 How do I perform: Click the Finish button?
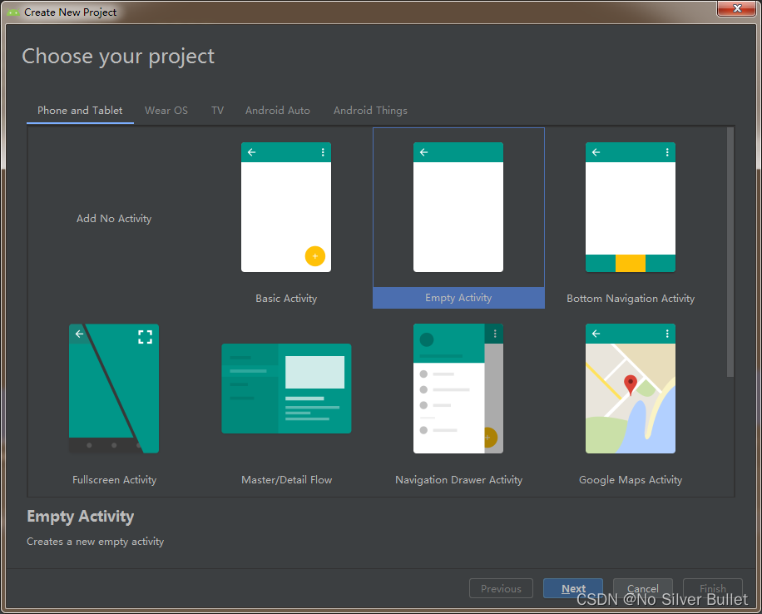(712, 588)
